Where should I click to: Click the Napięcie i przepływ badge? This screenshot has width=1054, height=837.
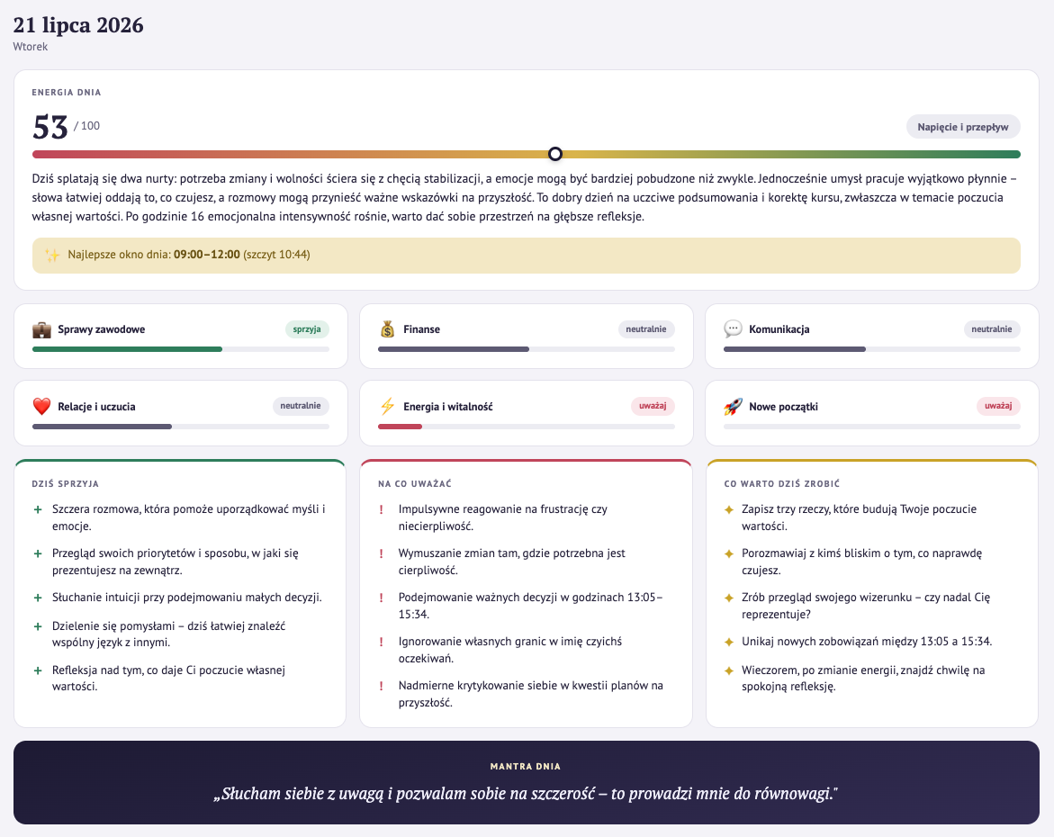pyautogui.click(x=962, y=127)
